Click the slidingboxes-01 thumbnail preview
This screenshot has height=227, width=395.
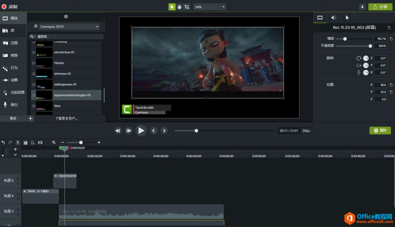pos(44,84)
